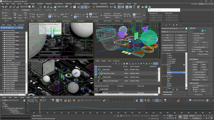Click the Redo arrow icon
This screenshot has height=120, width=214.
coord(6,7)
